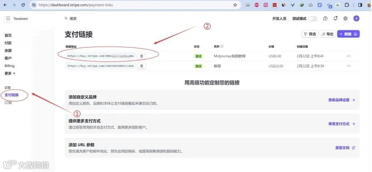Open 订阅 in the sidebar
Image resolution: width=372 pixels, height=172 pixels.
[x=8, y=103]
